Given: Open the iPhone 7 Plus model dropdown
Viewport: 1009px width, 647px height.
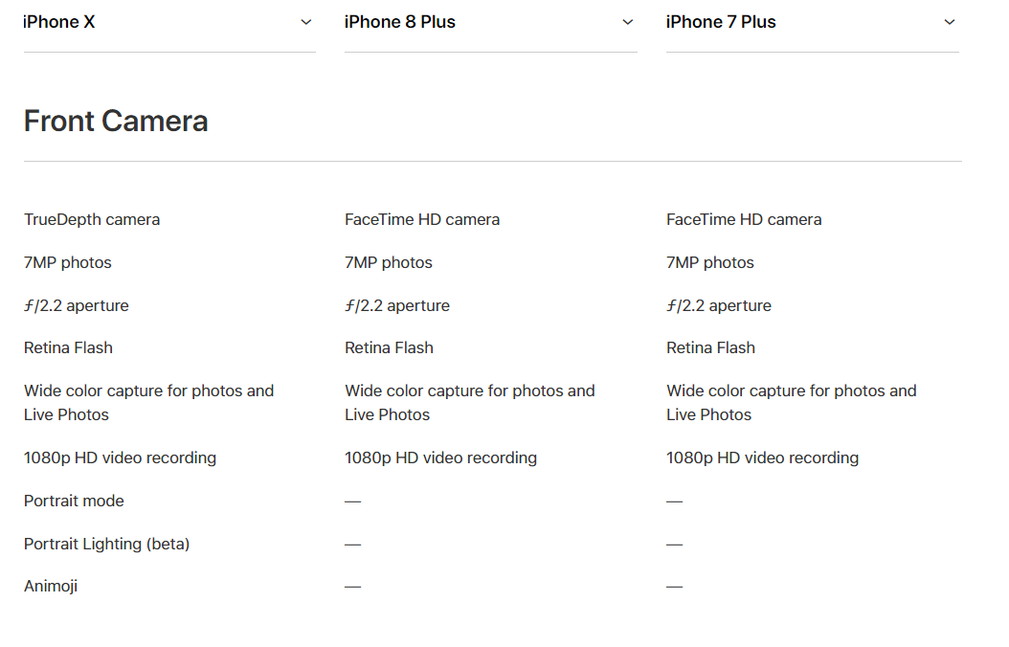Looking at the screenshot, I should pyautogui.click(x=811, y=22).
